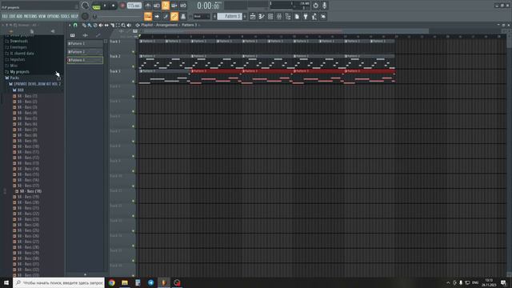Click the add new pattern plus button
The width and height of the screenshot is (512, 288).
[245, 16]
